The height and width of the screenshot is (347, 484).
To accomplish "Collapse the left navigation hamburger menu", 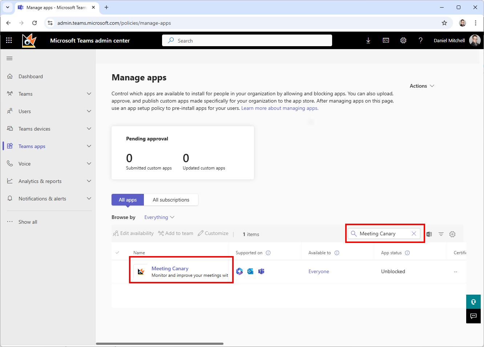I will pos(9,58).
